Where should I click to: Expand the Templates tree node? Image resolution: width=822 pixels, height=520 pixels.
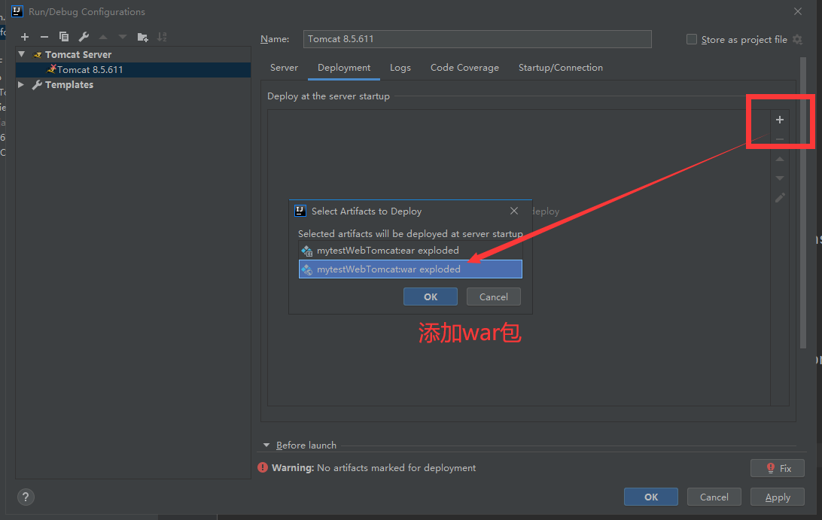click(21, 84)
